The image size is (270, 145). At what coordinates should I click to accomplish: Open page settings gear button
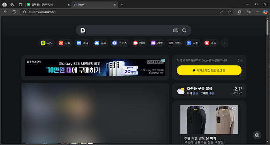pyautogui.click(x=257, y=135)
